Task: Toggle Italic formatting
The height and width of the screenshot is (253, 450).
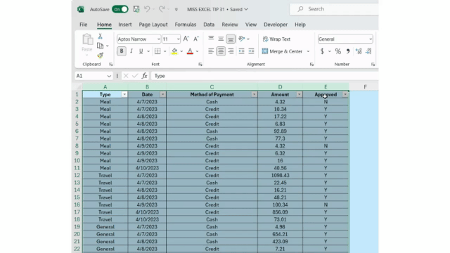Action: tap(131, 51)
